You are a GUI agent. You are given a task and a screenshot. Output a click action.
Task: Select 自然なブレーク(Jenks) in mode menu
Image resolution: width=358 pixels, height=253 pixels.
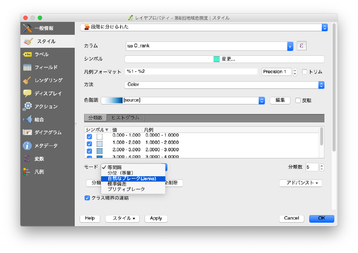tap(133, 178)
